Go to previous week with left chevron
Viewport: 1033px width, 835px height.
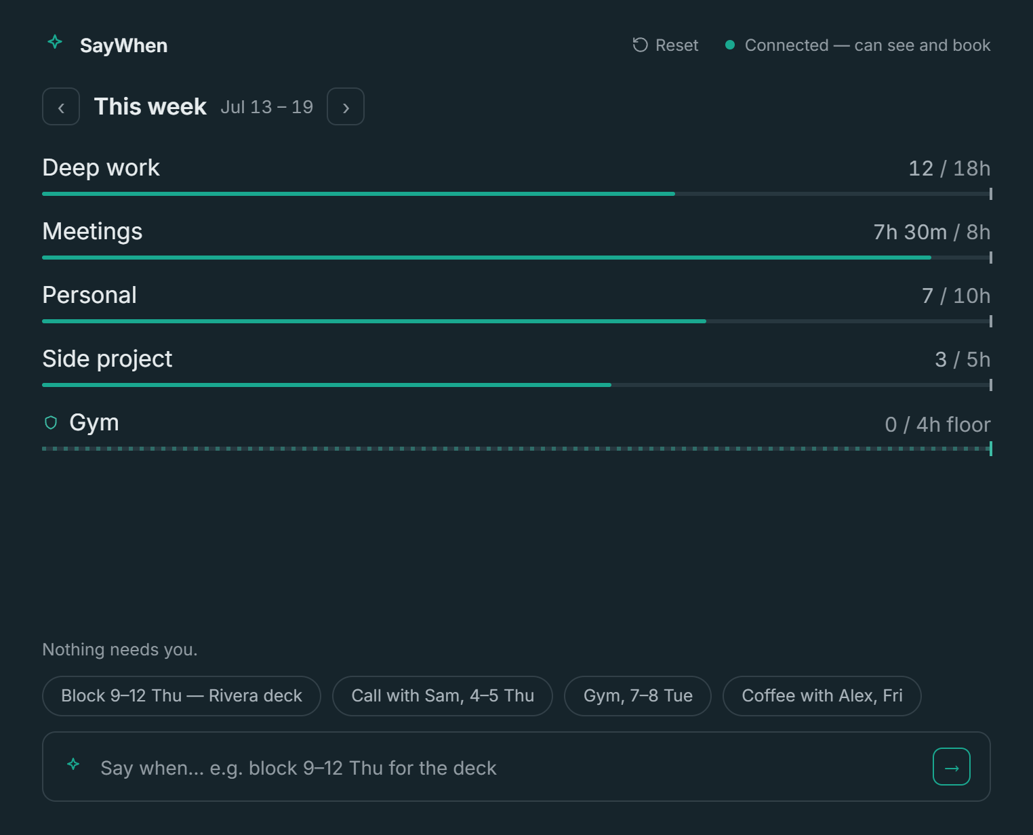[61, 106]
